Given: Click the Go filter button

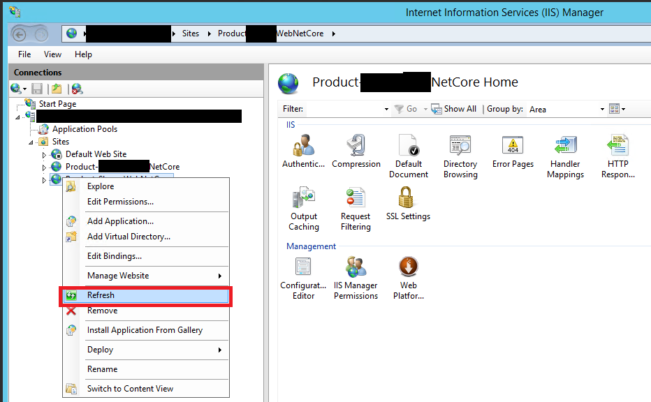Looking at the screenshot, I should click(x=406, y=109).
